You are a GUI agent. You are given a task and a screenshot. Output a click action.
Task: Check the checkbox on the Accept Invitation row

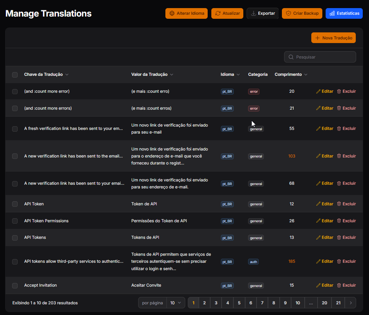coord(15,286)
